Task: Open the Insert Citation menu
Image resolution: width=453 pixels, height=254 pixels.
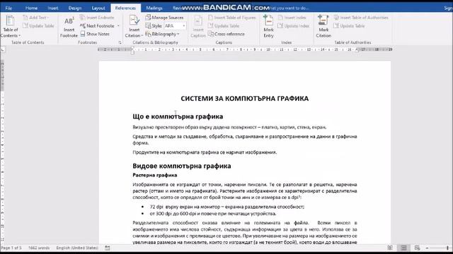Action: (134, 27)
